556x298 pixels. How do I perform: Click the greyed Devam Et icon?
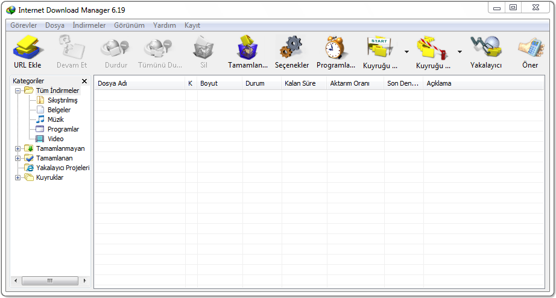click(x=71, y=46)
